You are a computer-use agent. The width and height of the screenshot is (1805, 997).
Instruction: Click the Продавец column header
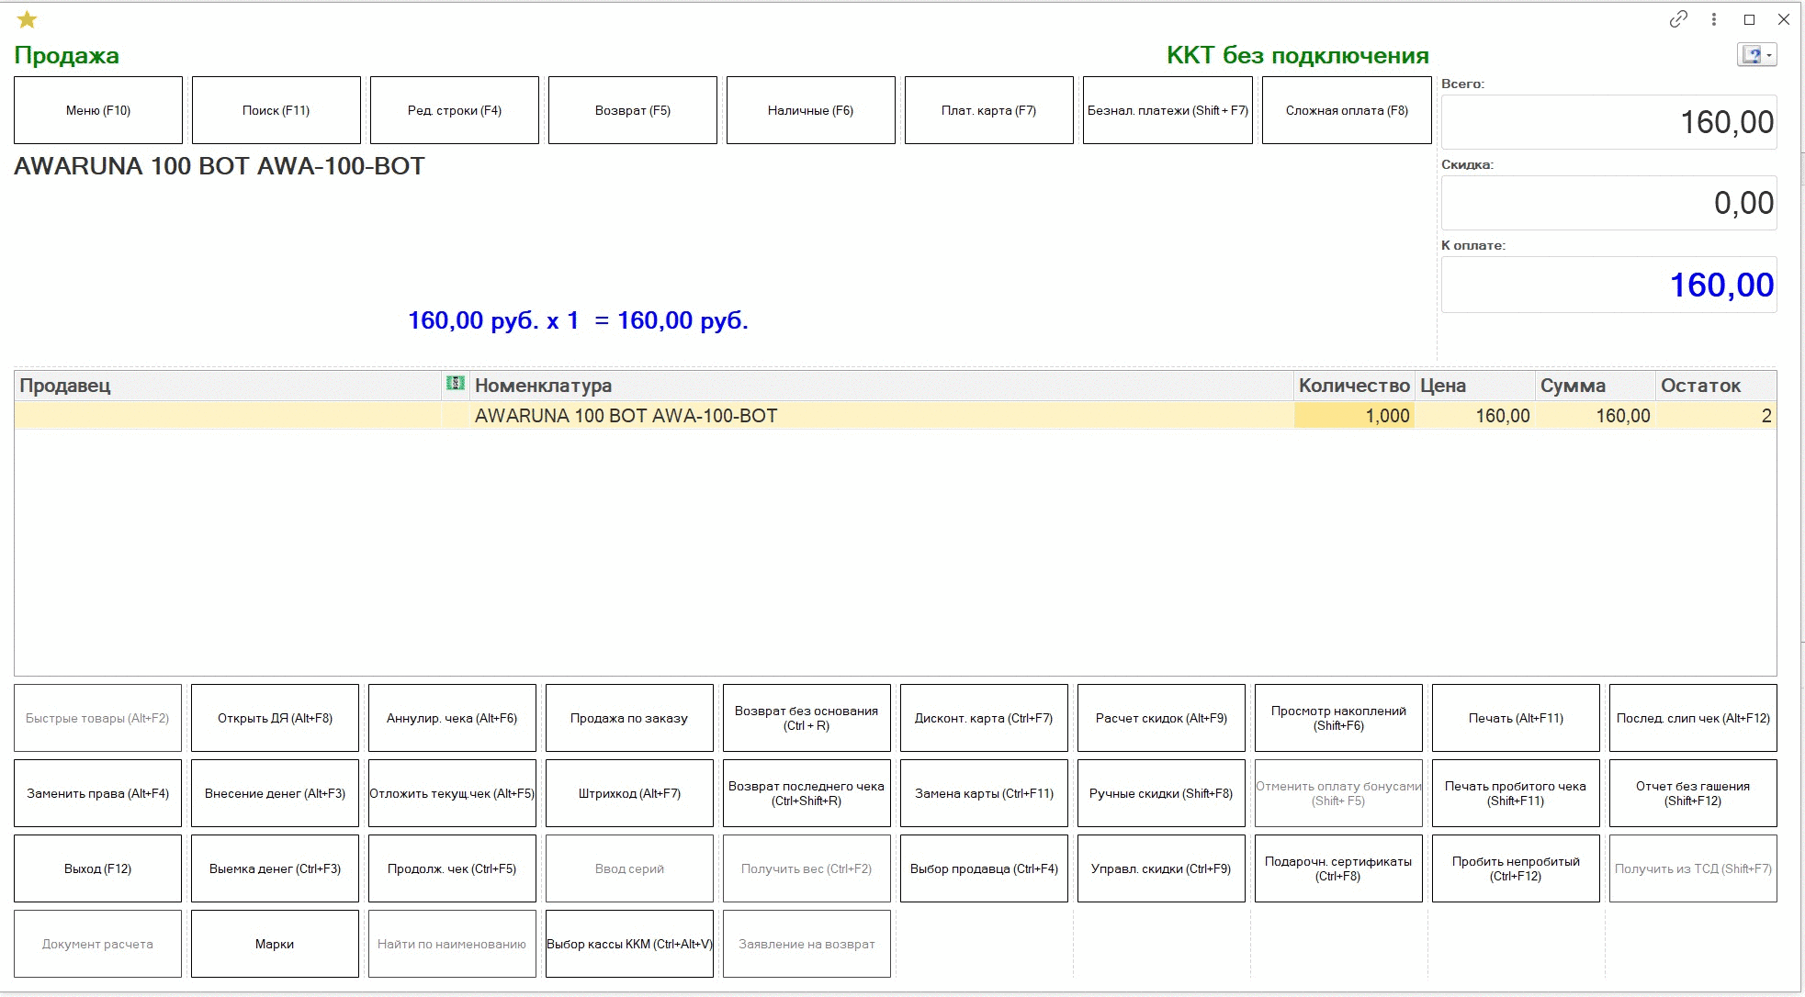coord(228,386)
